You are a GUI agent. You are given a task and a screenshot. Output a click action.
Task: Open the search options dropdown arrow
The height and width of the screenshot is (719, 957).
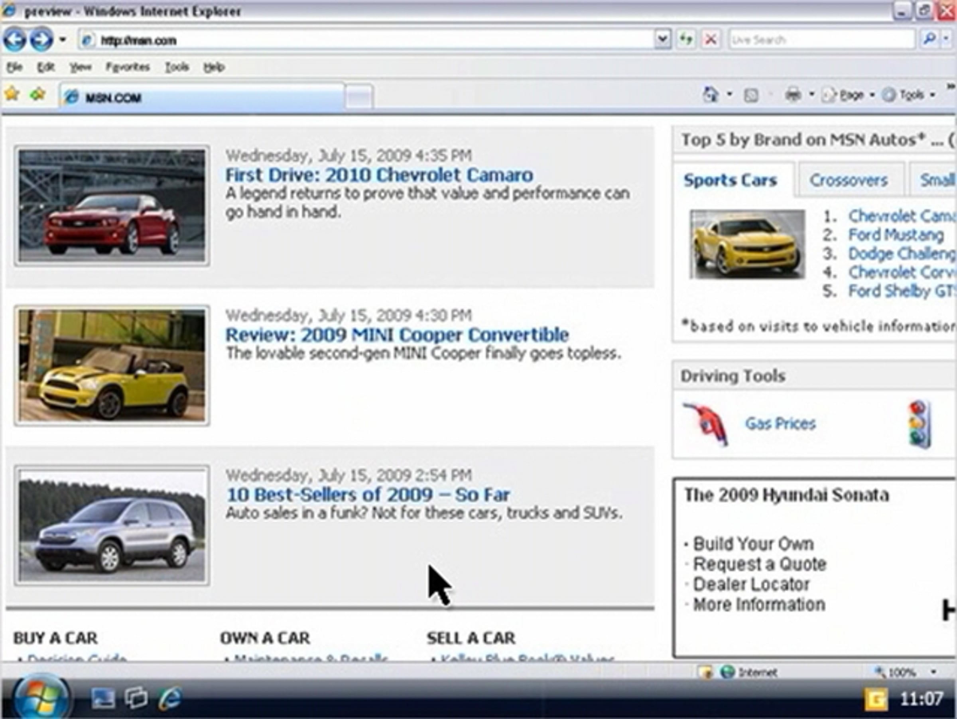[946, 39]
